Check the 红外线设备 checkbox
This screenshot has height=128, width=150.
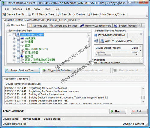(x=18, y=53)
